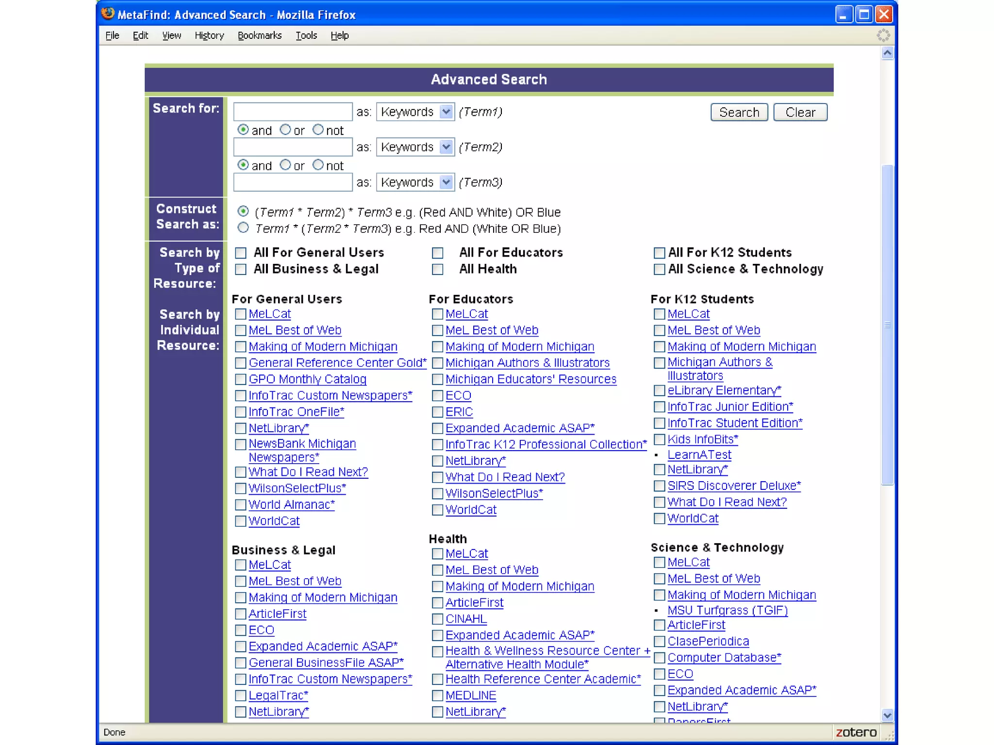Check Computer Database checkbox
This screenshot has width=994, height=745.
point(659,658)
